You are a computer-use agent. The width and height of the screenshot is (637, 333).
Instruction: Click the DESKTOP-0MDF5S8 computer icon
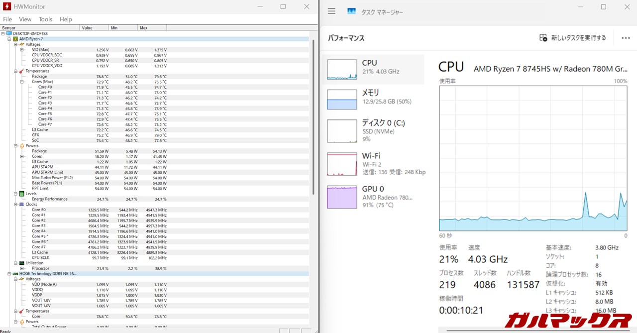[x=9, y=33]
